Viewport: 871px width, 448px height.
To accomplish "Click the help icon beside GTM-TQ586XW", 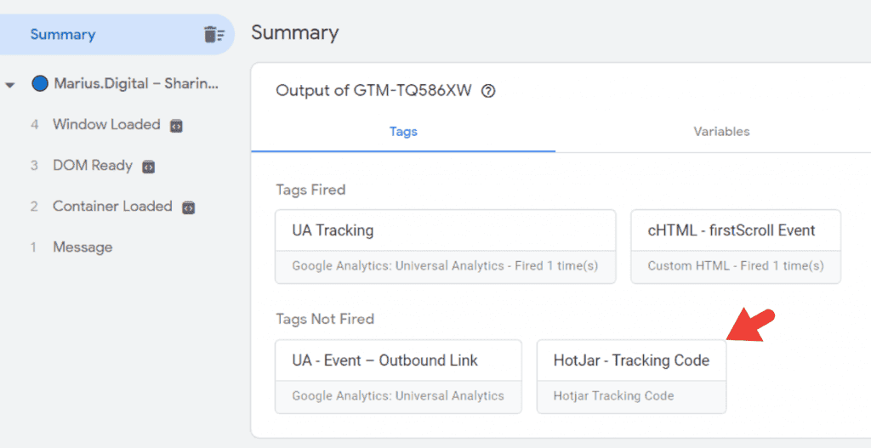I will pyautogui.click(x=488, y=91).
